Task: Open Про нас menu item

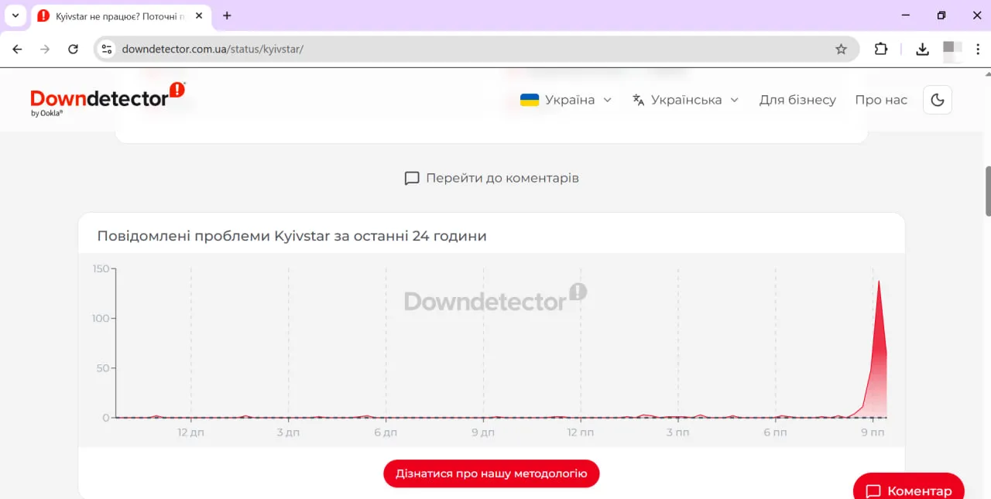Action: pyautogui.click(x=881, y=100)
